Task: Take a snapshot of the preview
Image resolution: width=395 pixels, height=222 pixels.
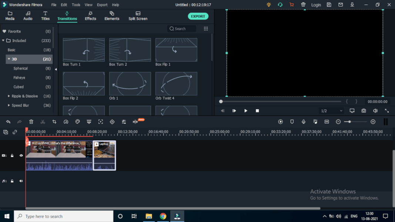Action: click(x=364, y=110)
